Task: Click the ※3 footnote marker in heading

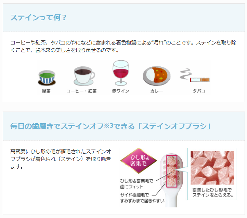Action: 108,126
